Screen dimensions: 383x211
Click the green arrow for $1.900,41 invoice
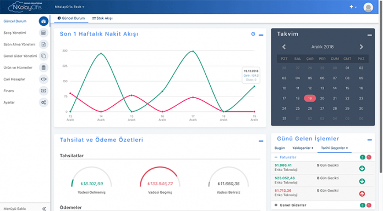coord(362,168)
